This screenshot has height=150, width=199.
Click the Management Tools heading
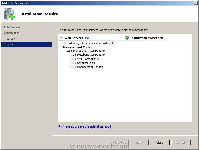pos(77,47)
